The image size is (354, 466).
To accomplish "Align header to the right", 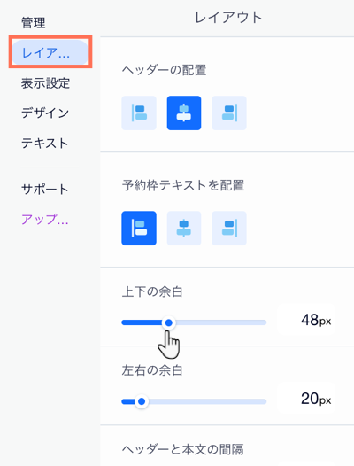I will 229,113.
